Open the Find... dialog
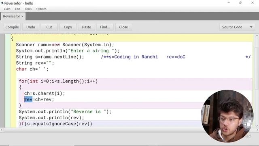The width and height of the screenshot is (259, 146). (x=105, y=27)
